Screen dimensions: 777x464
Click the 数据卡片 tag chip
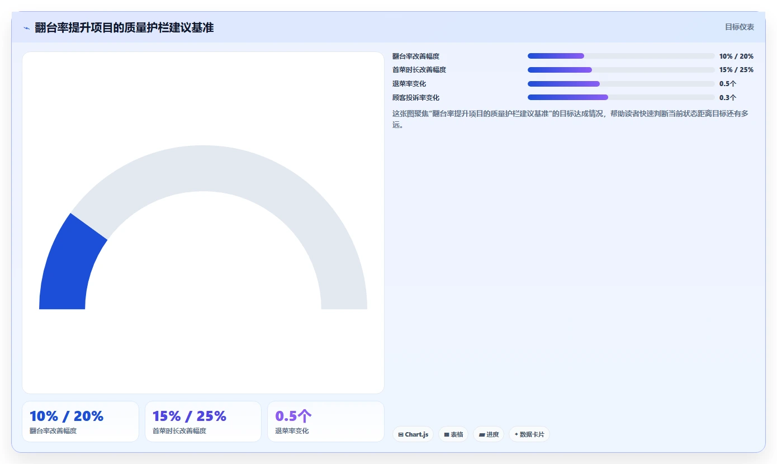coord(529,434)
